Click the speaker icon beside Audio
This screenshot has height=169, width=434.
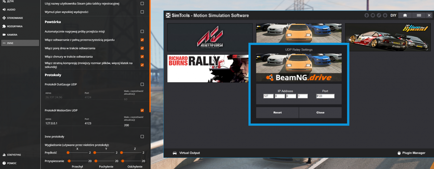(x=4, y=9)
